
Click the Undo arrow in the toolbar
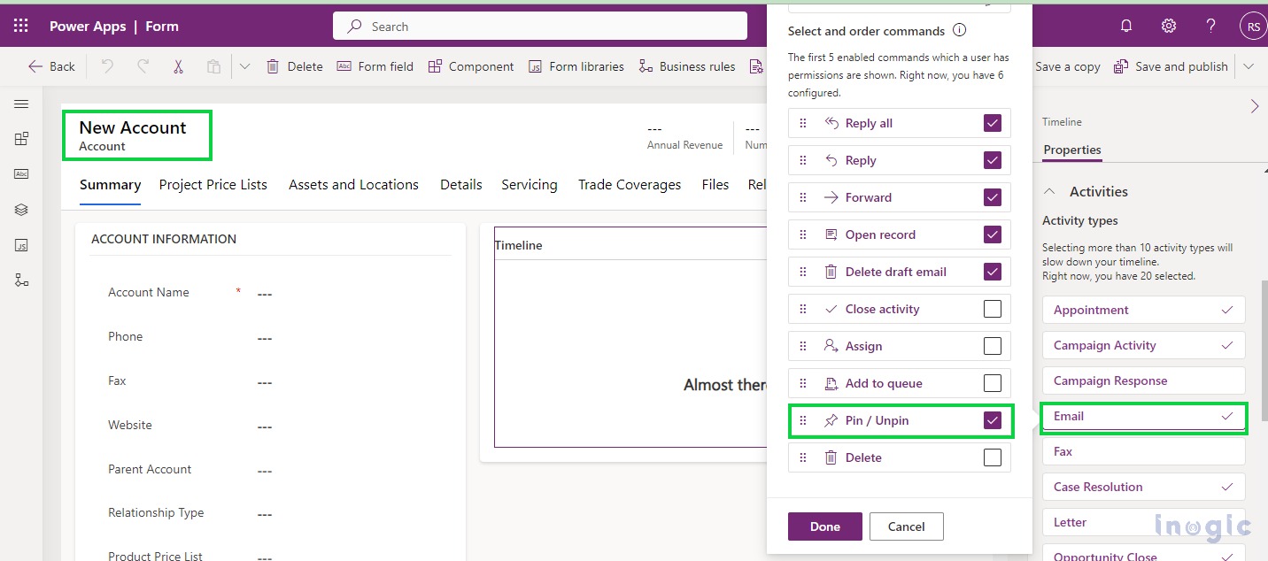coord(107,66)
